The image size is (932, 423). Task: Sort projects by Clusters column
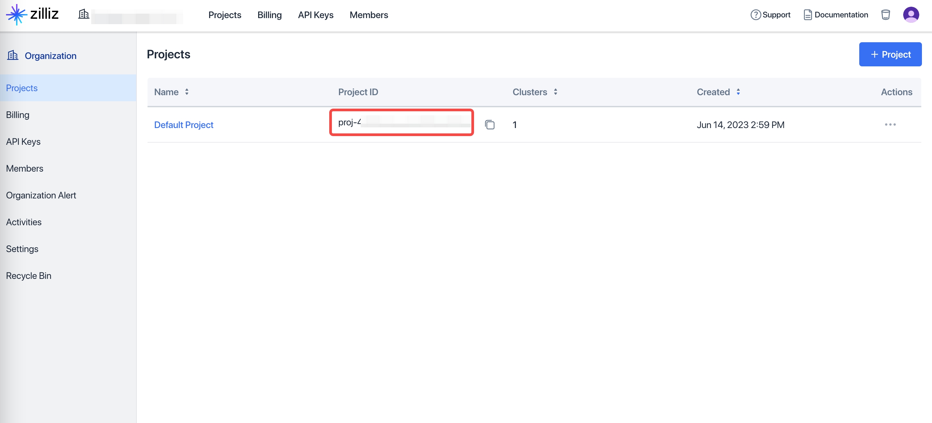click(x=556, y=92)
